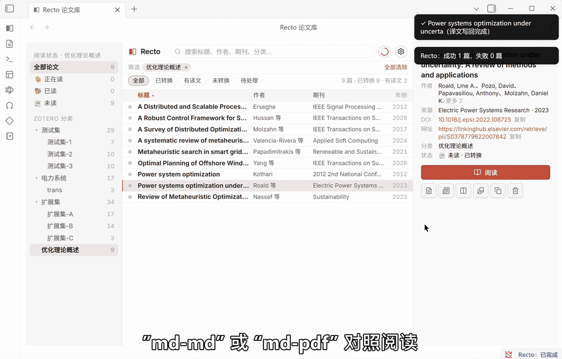Filter by 未读 reading status

74,103
